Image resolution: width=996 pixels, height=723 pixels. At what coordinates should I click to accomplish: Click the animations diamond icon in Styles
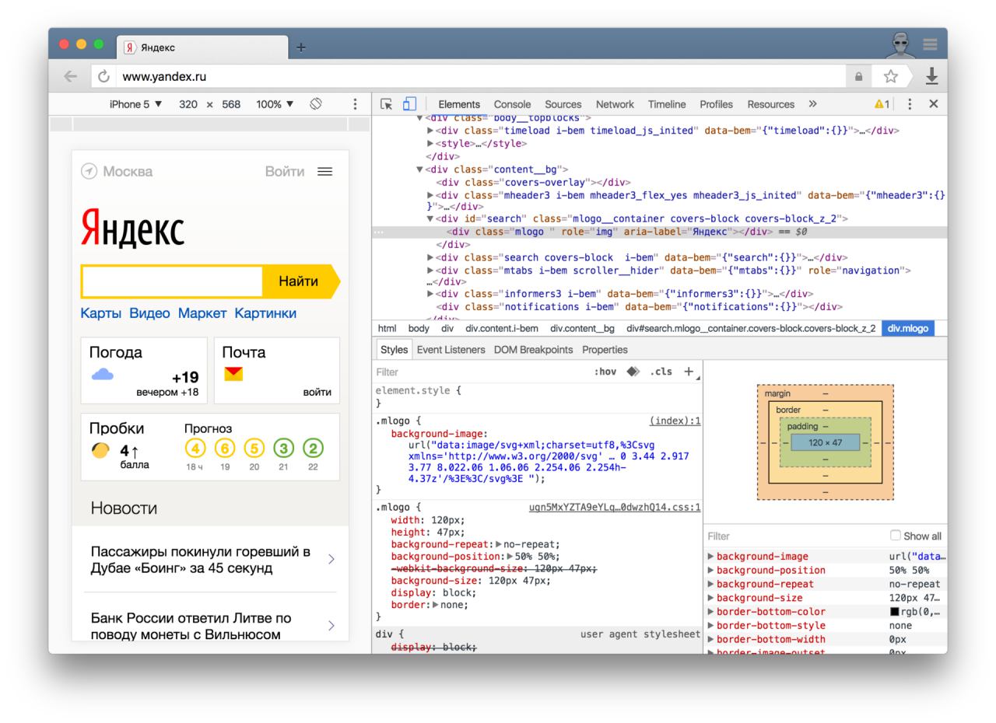pyautogui.click(x=633, y=372)
